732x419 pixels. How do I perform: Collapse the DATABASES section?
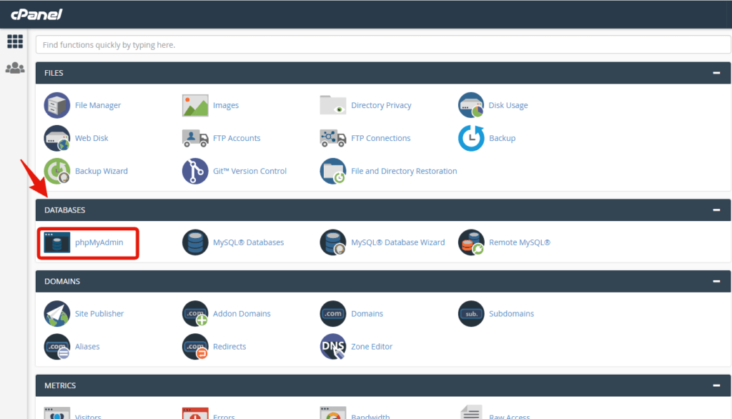click(716, 209)
